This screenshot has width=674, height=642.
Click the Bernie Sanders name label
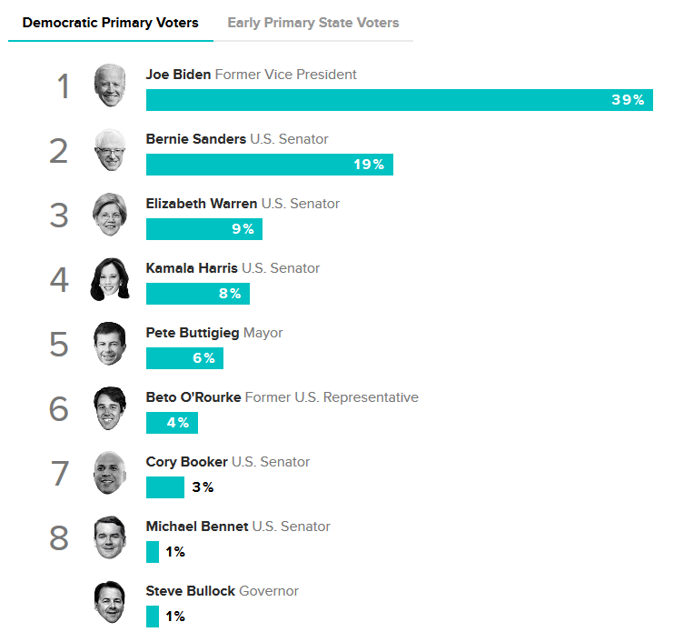tap(195, 139)
